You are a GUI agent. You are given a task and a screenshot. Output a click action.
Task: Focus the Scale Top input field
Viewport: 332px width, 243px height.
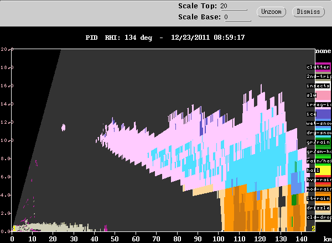234,6
